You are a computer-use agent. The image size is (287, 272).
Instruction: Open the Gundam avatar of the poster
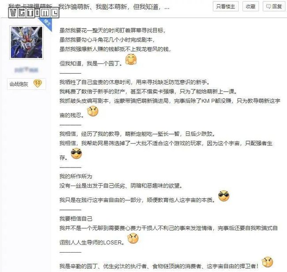[x=26, y=42]
